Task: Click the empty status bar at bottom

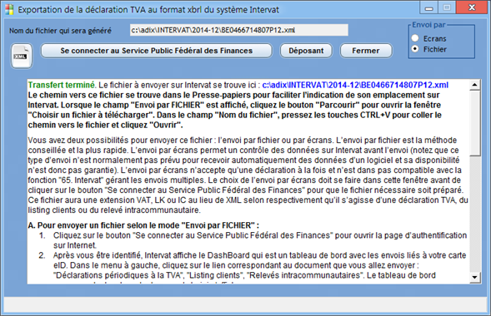Action: point(245,304)
